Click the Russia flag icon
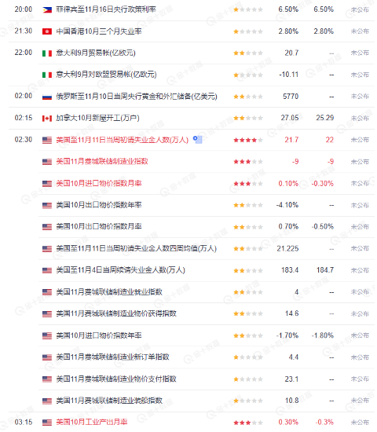Image resolution: width=377 pixels, height=432 pixels. point(47,97)
